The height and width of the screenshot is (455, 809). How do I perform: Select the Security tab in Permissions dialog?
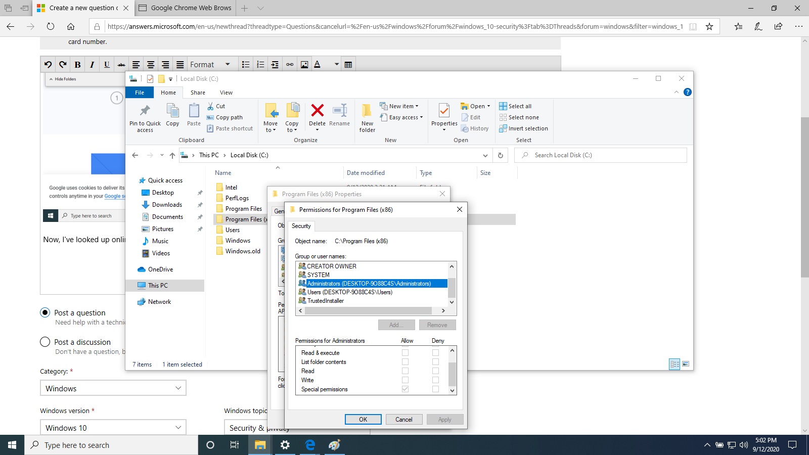coord(301,226)
